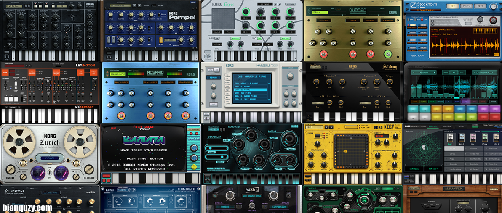Click the LOOP LEVEL knob on Stockholm

coord(494,20)
